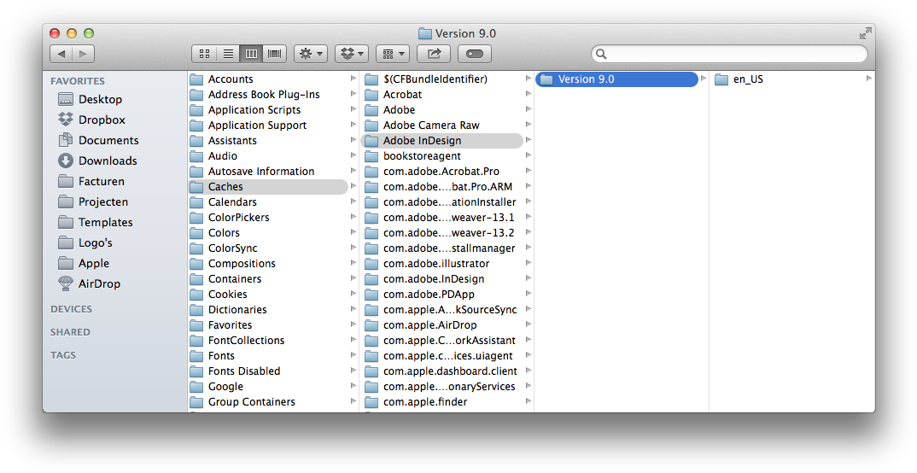
Task: Open the Action gear menu
Action: [311, 54]
